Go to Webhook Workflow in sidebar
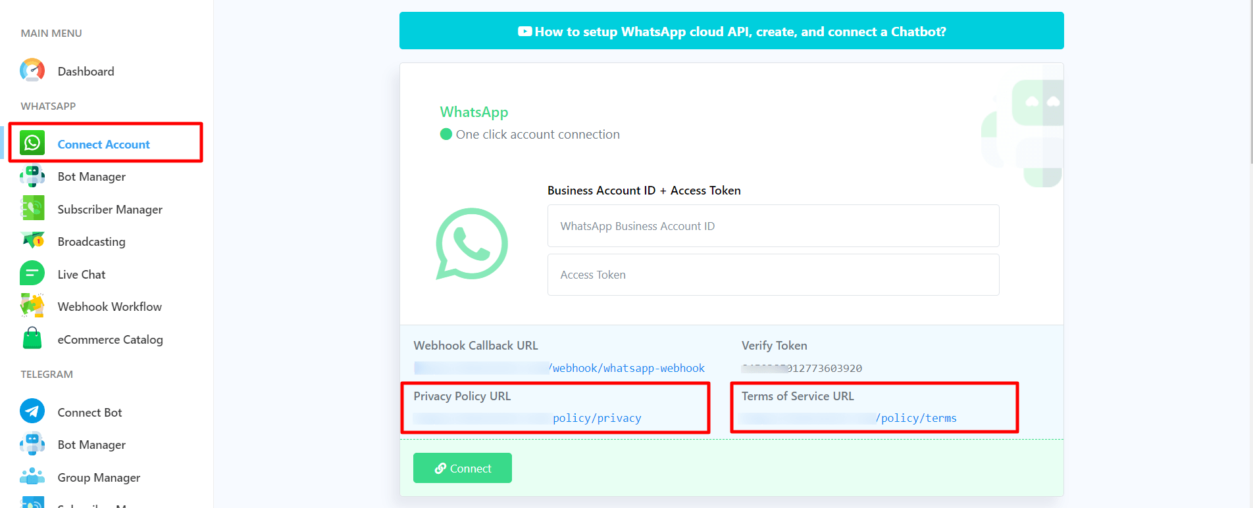 click(x=109, y=307)
